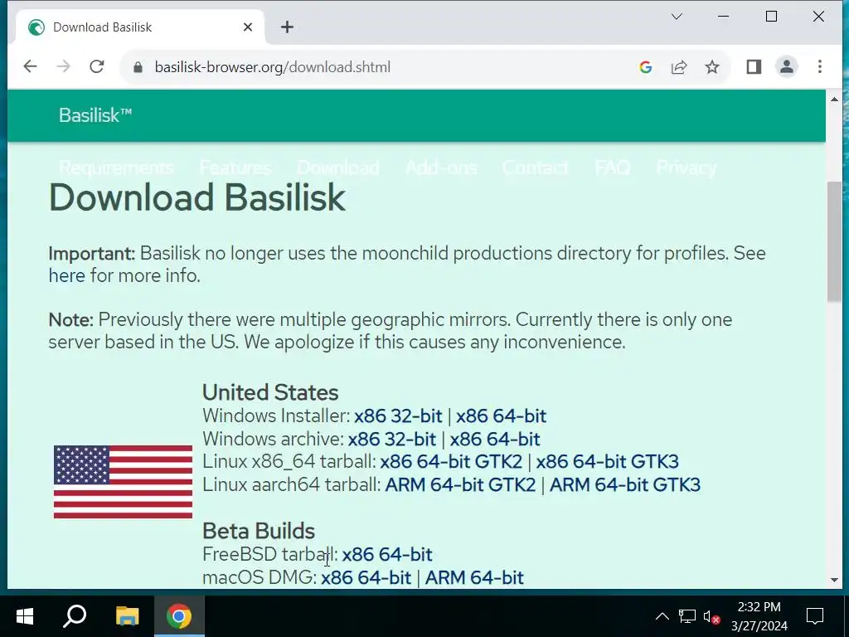
Task: Open the Features menu item
Action: (x=235, y=168)
